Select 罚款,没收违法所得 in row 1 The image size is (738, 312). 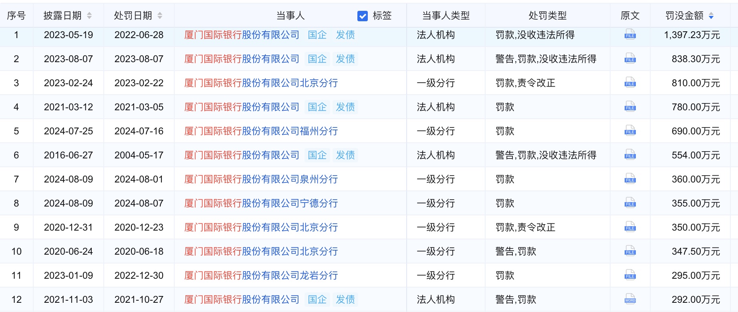tap(535, 35)
